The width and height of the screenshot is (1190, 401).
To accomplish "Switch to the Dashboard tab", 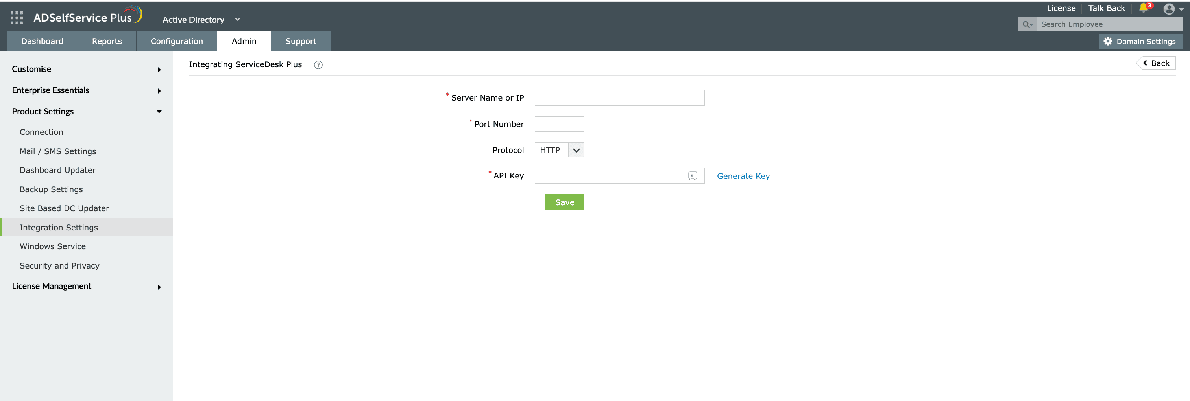I will point(42,41).
